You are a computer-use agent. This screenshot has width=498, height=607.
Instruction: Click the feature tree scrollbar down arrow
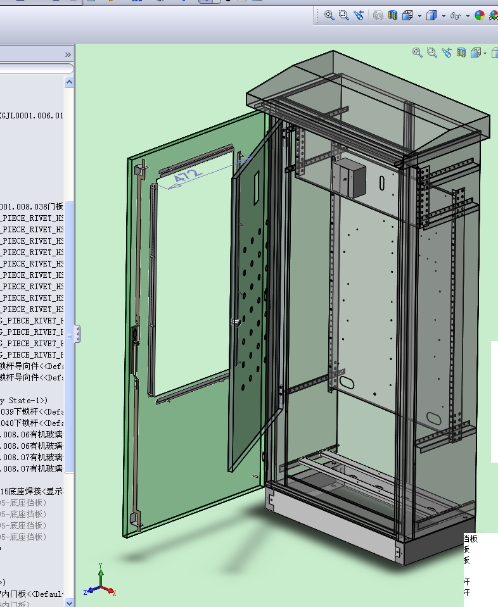pos(69,603)
